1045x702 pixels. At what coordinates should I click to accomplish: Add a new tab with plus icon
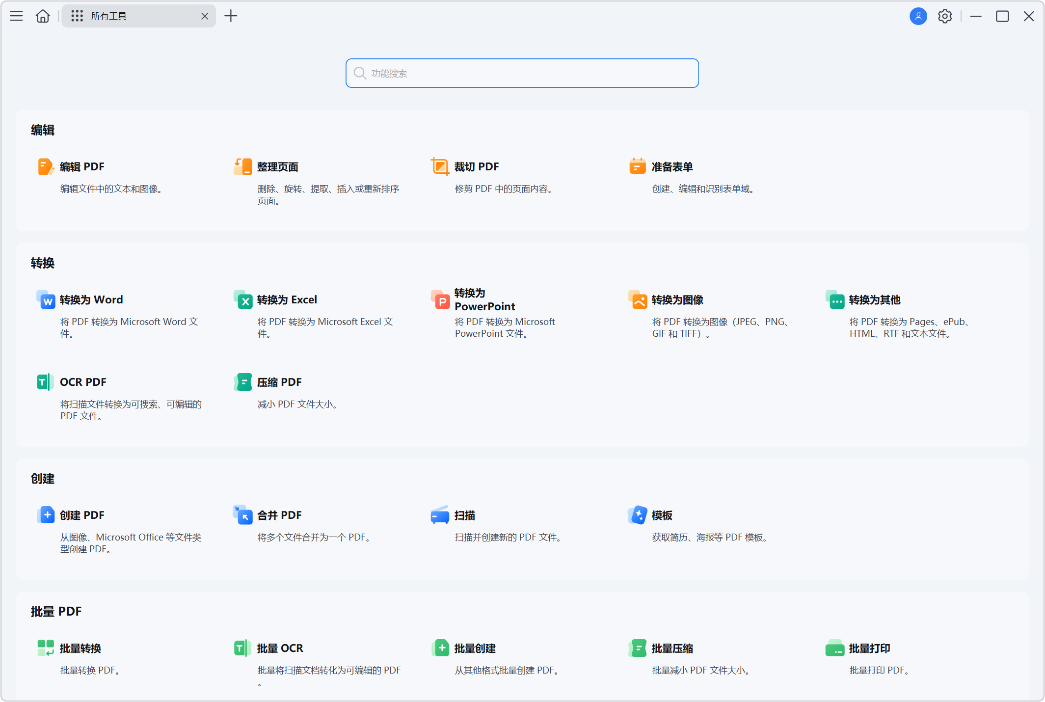pyautogui.click(x=231, y=16)
